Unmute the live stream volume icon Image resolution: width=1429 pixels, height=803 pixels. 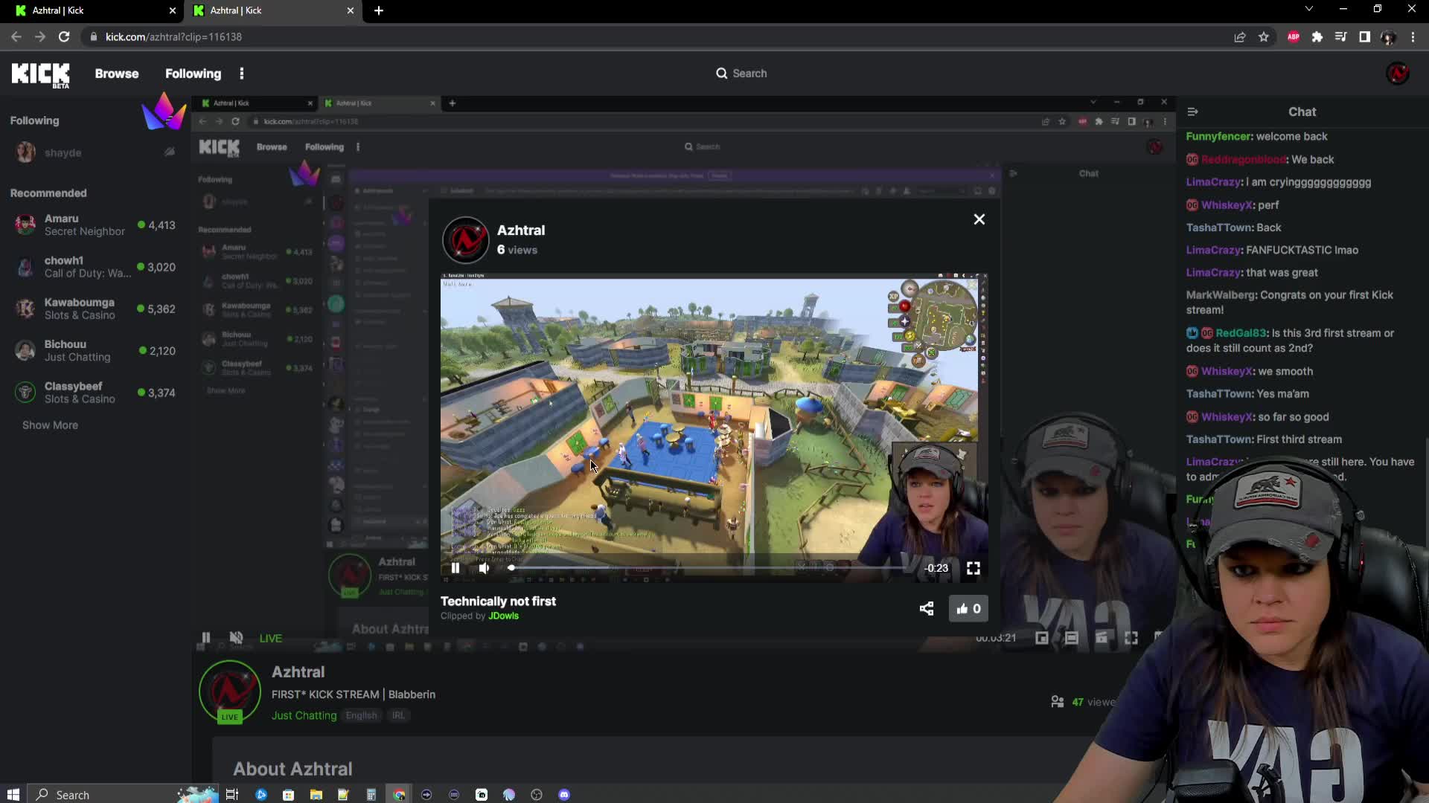click(x=236, y=638)
